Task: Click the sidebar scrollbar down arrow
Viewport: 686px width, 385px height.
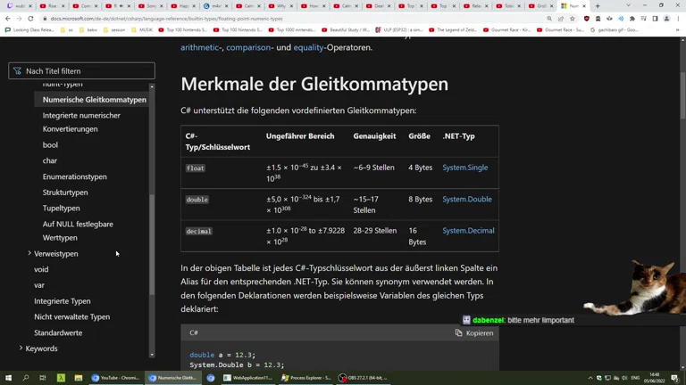Action: coord(152,355)
